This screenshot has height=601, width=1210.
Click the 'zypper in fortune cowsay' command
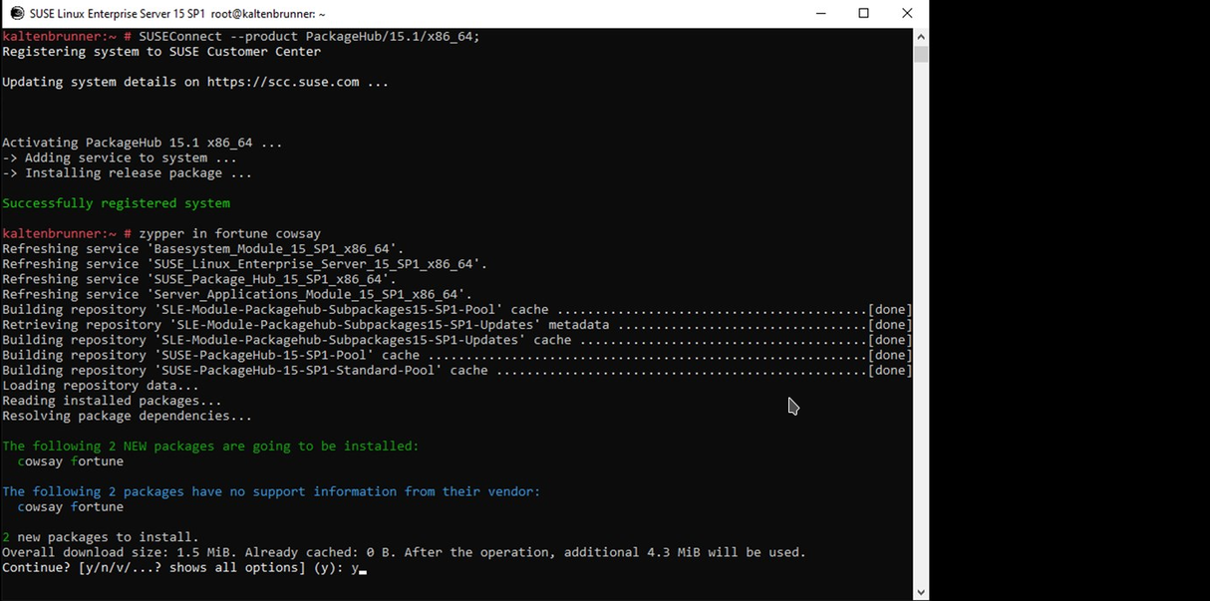point(230,233)
